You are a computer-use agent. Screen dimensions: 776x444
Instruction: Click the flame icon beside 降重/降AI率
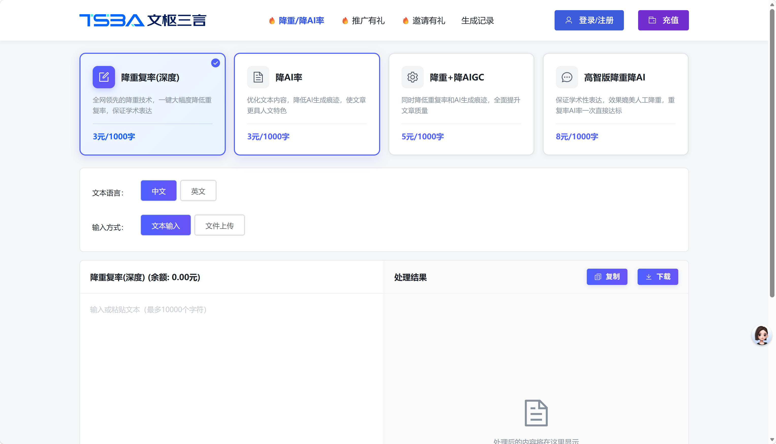(272, 21)
